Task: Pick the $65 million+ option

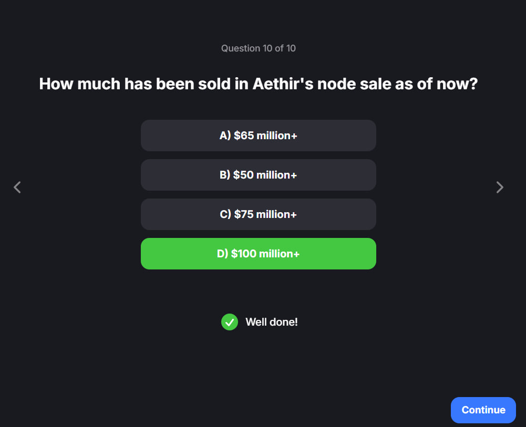Action: (258, 136)
